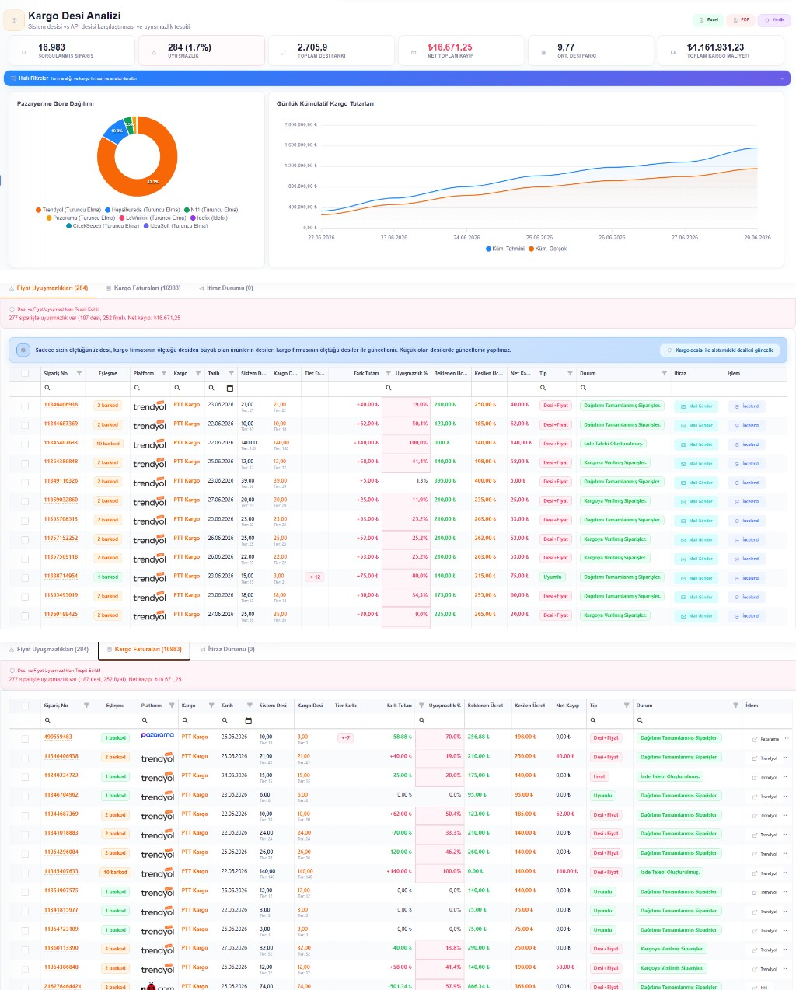This screenshot has height=990, width=796.
Task: Click the info icon in the blue notice banner
Action: [x=23, y=350]
